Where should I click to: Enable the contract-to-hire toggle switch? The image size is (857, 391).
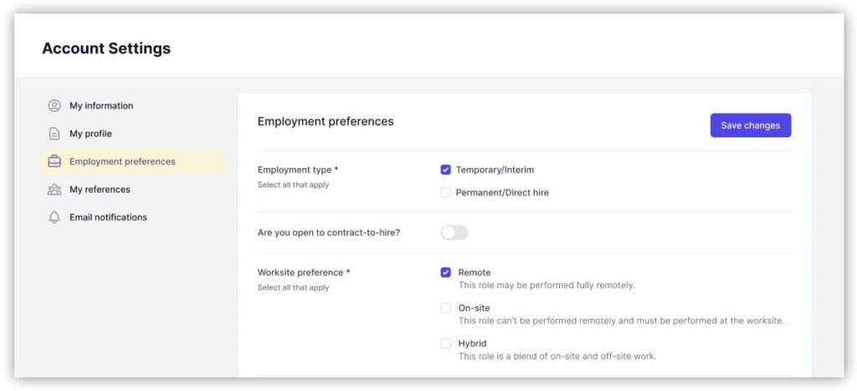pyautogui.click(x=454, y=232)
